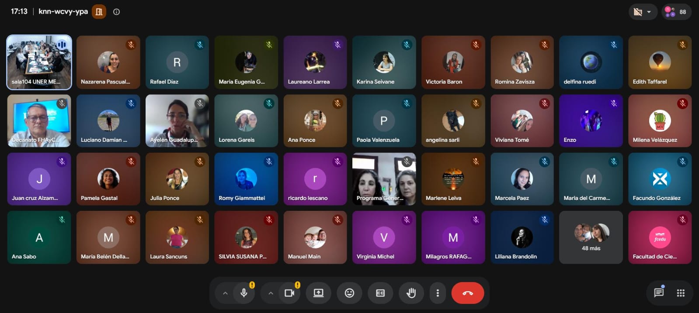Click the name label Pamela Gastal
This screenshot has height=313, width=699.
(99, 198)
